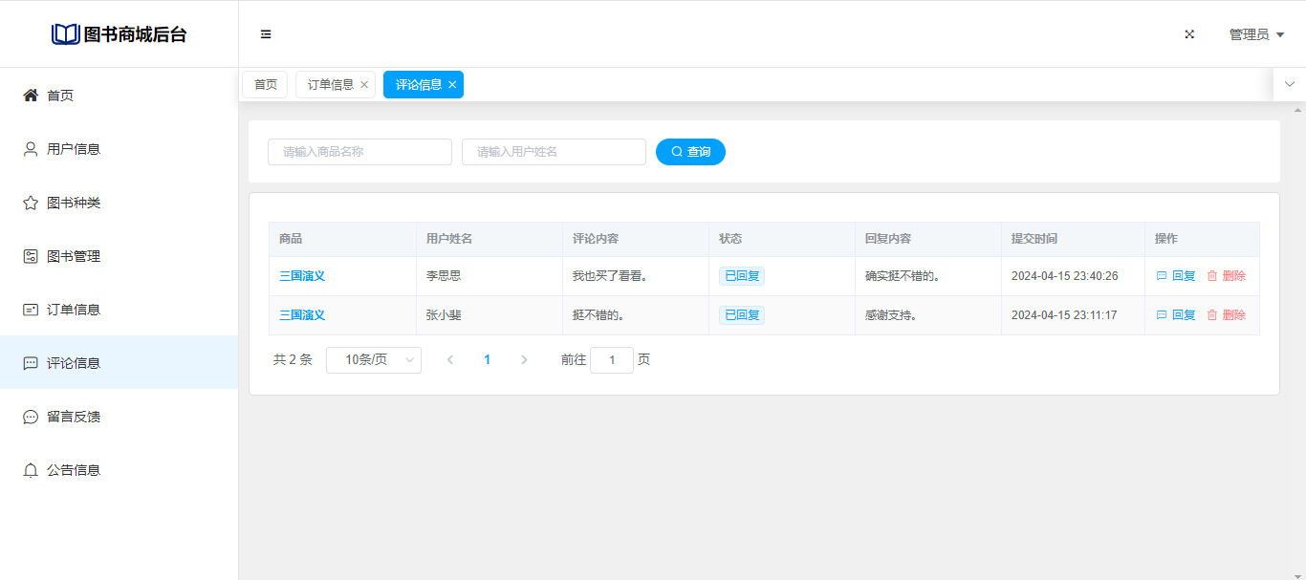
Task: Click the home icon in sidebar
Action: pyautogui.click(x=31, y=96)
